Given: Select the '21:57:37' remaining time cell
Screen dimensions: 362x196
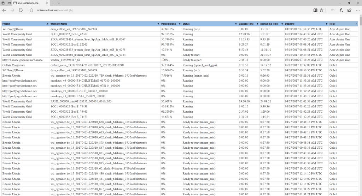Looking at the screenshot, I should pos(266,55).
